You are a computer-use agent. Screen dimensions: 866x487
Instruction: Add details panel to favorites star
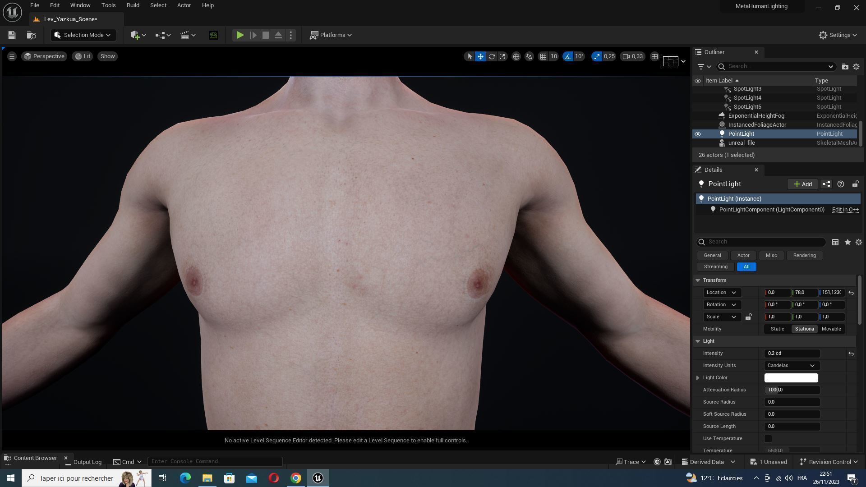click(x=848, y=242)
